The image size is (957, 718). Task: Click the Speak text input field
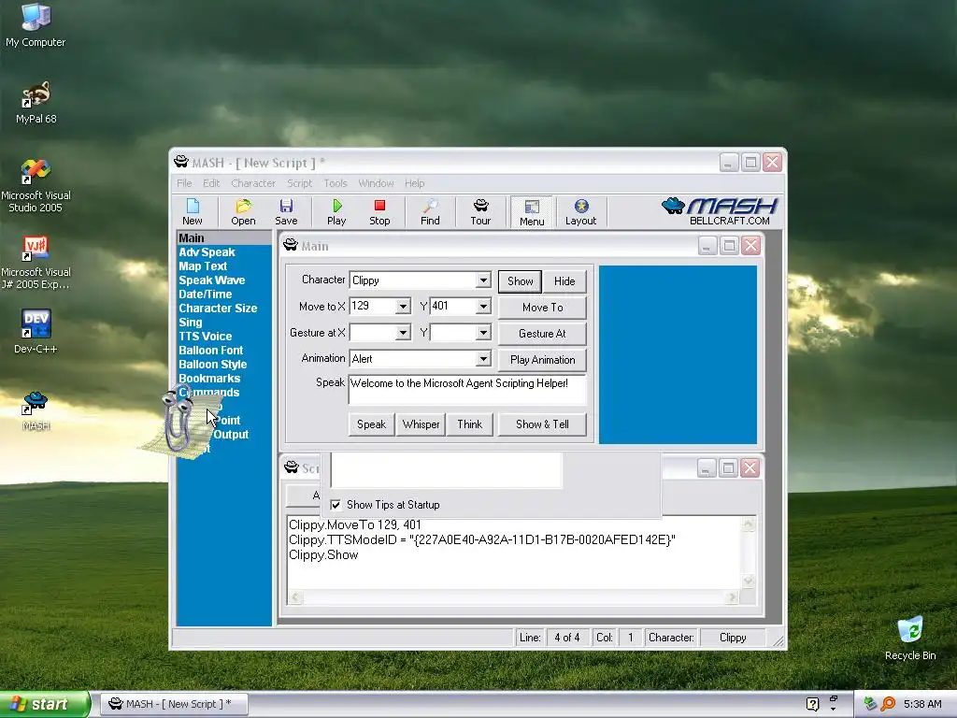point(467,390)
